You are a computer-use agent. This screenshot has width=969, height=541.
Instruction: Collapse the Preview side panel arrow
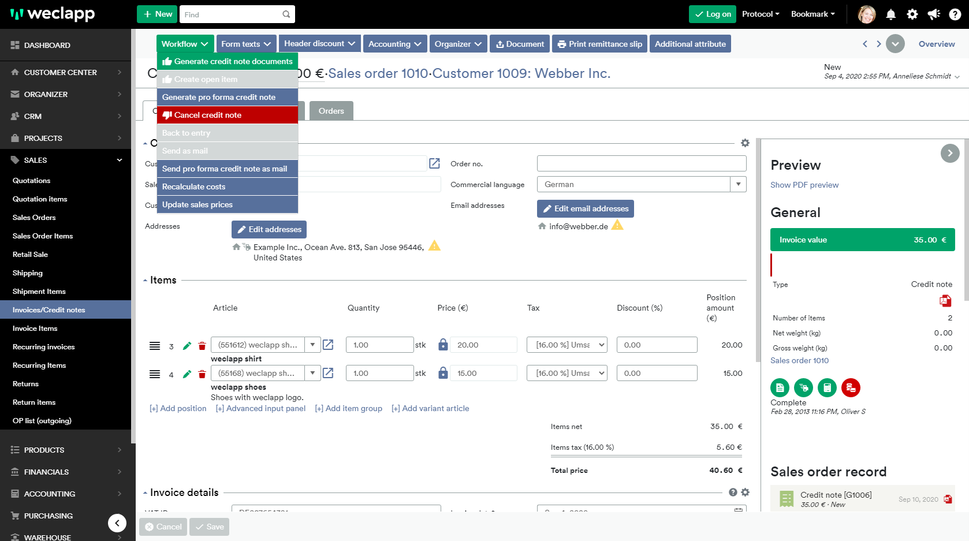950,153
